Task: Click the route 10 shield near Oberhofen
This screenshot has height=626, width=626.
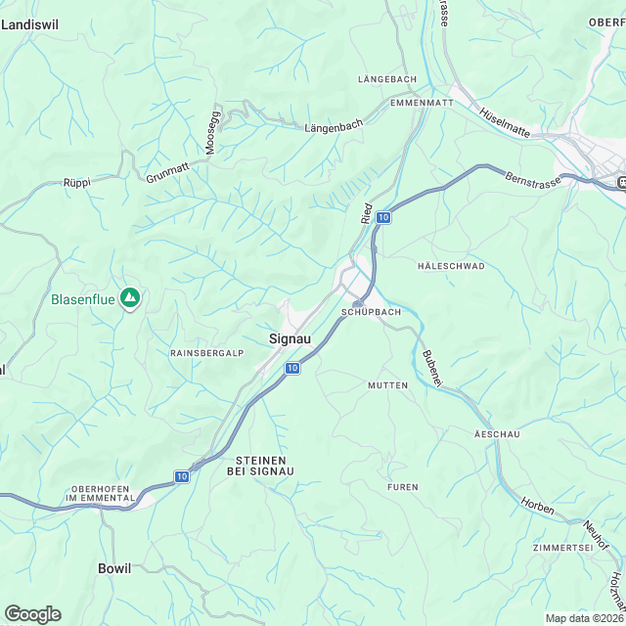Action: (x=182, y=476)
